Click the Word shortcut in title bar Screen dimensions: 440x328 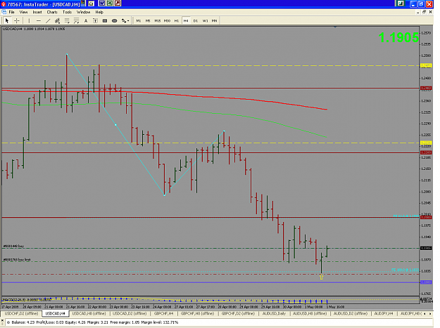[x=102, y=4]
